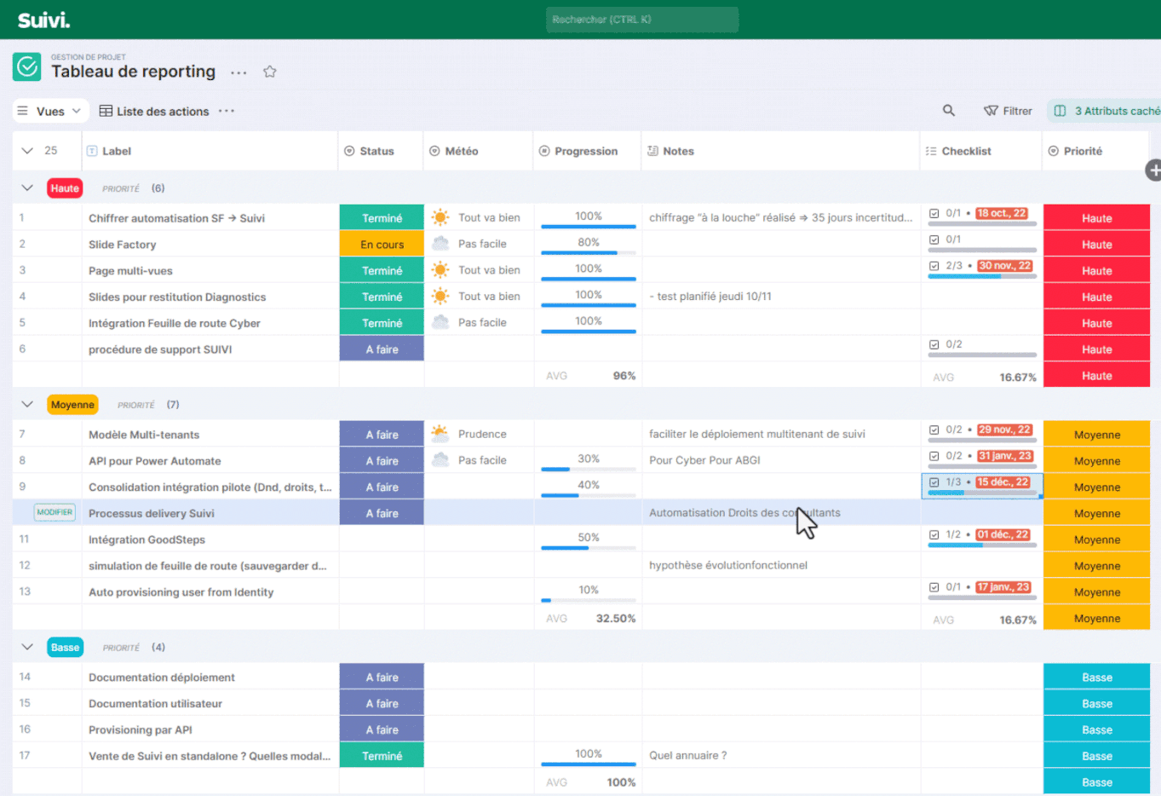Click the Météo column header icon

pyautogui.click(x=434, y=151)
